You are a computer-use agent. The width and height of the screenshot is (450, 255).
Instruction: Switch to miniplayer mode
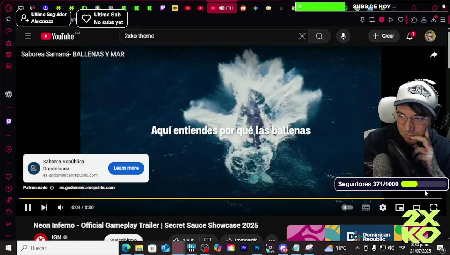pyautogui.click(x=400, y=208)
